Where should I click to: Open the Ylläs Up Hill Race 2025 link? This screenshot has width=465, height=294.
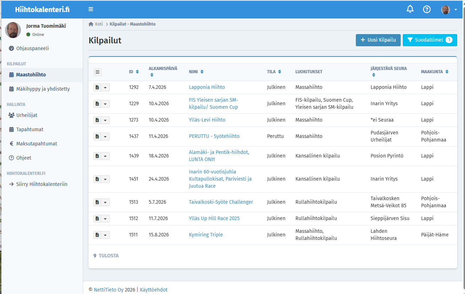point(214,218)
